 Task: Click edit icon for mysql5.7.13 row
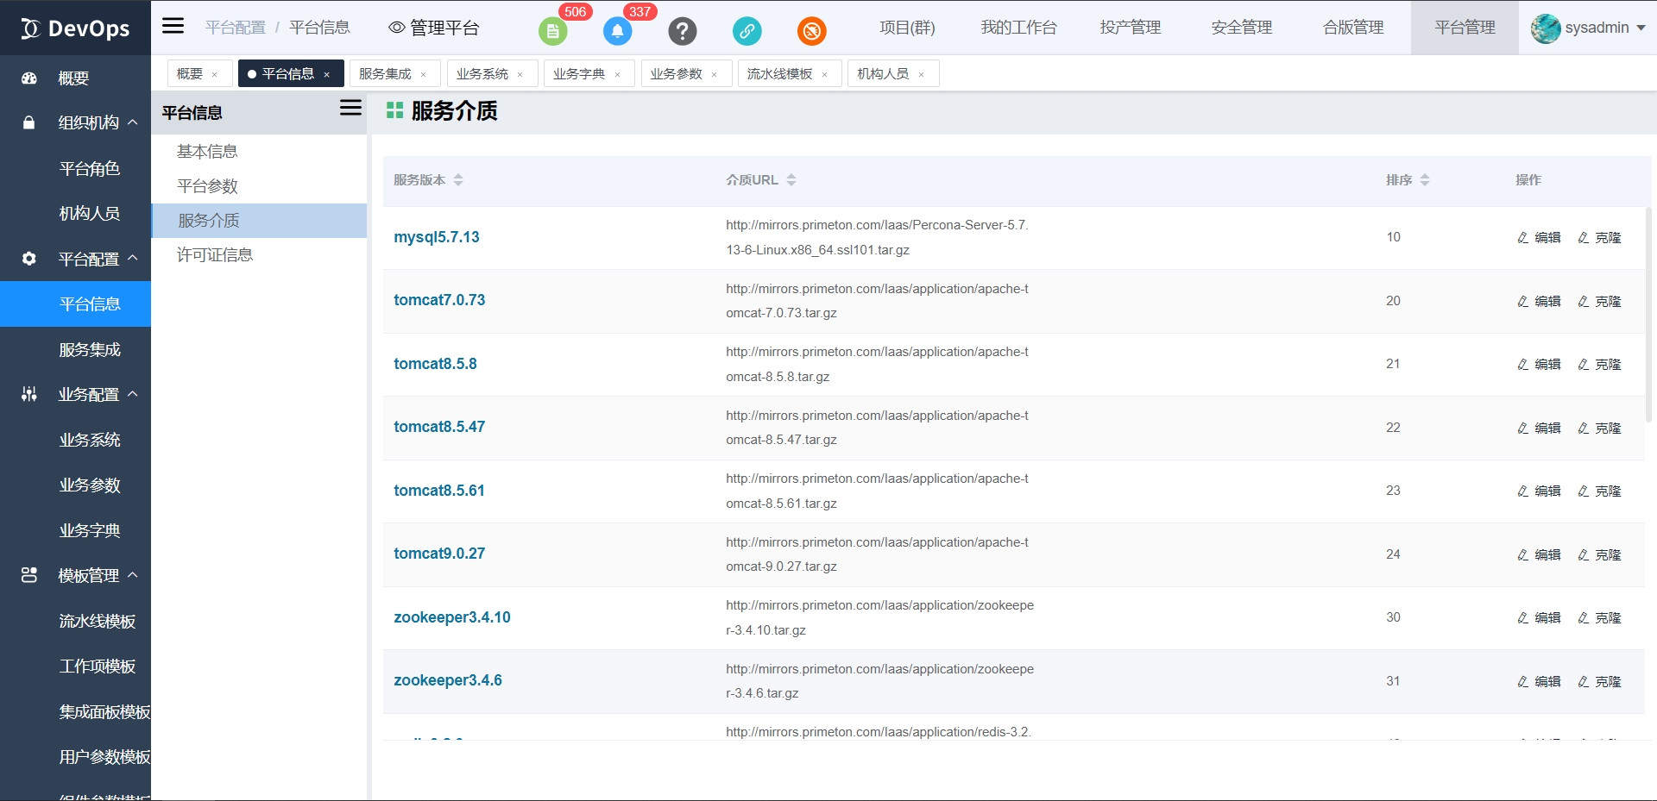[x=1539, y=238]
